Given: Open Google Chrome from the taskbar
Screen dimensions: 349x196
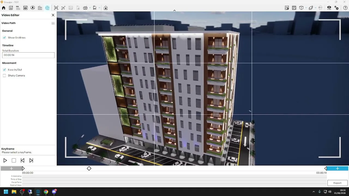Looking at the screenshot, I should 46,192.
